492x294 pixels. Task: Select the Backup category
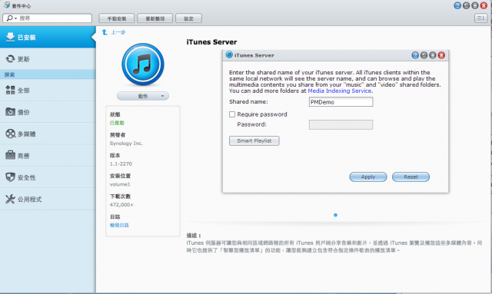(48, 112)
